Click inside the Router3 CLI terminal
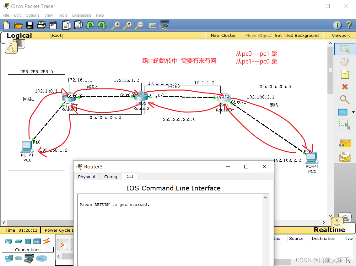This screenshot has width=356, height=266. pos(170,230)
